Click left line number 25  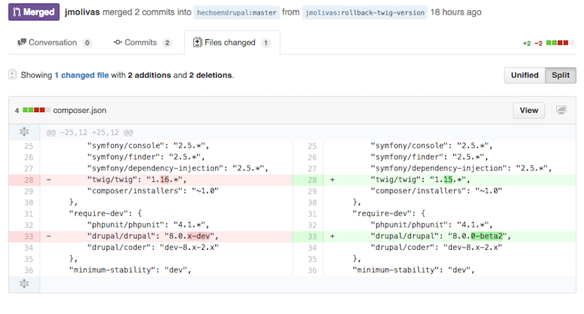pos(28,146)
